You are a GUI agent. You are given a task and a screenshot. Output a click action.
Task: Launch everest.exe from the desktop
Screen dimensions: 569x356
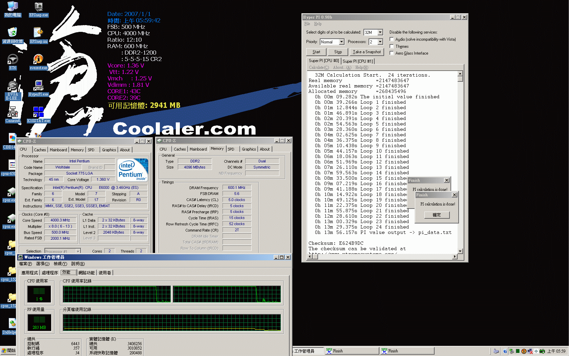[x=39, y=62]
